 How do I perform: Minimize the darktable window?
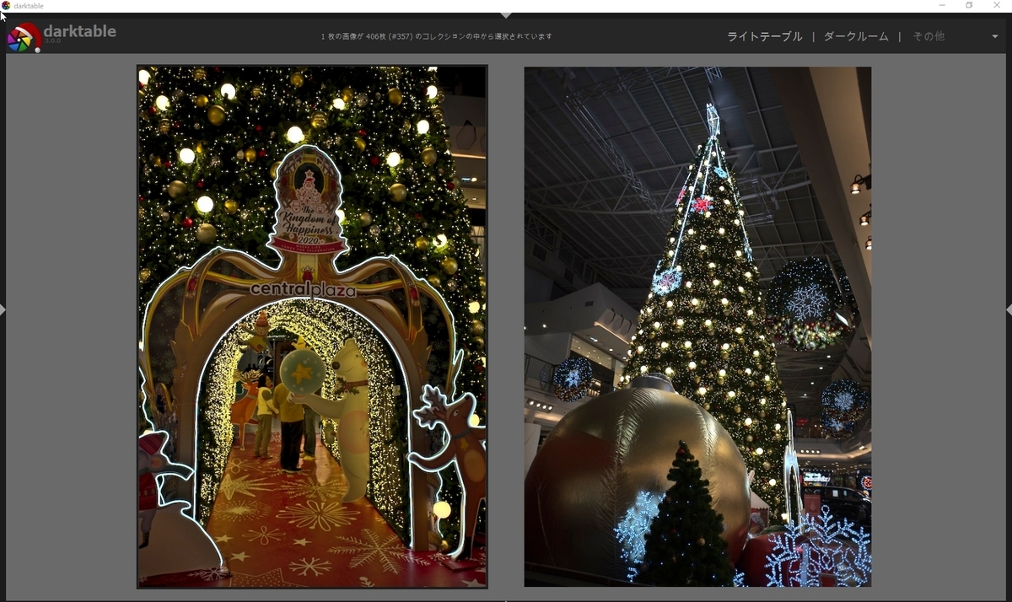coord(942,6)
